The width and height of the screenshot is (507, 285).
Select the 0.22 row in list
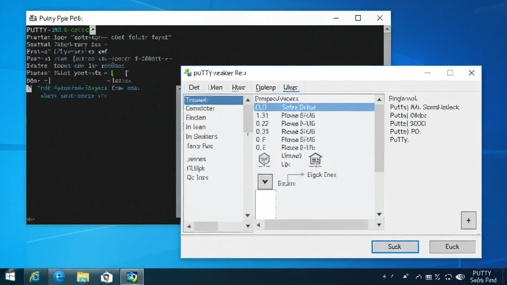coord(314,123)
